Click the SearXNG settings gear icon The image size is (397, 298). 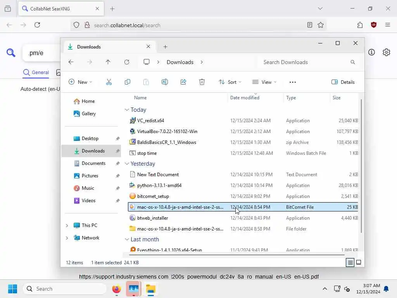(386, 52)
